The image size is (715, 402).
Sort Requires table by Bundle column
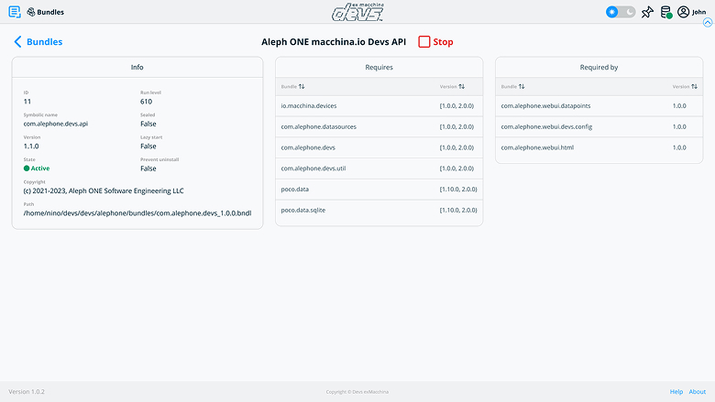pyautogui.click(x=302, y=86)
